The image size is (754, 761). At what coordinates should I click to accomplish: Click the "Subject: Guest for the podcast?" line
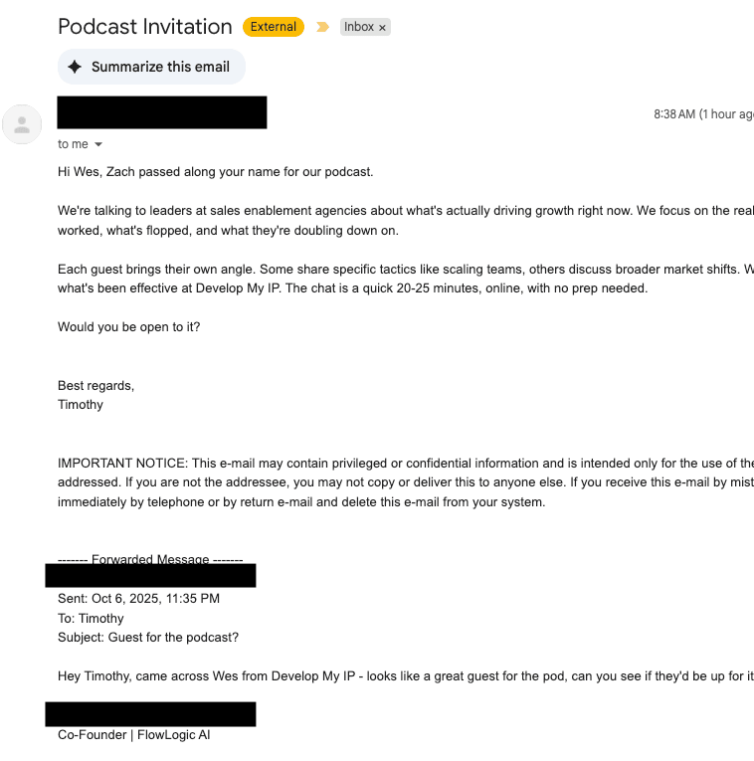pos(148,638)
